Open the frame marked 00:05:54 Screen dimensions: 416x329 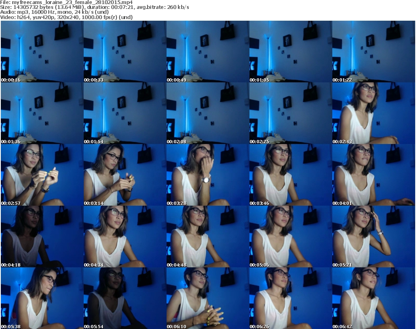[x=125, y=298]
